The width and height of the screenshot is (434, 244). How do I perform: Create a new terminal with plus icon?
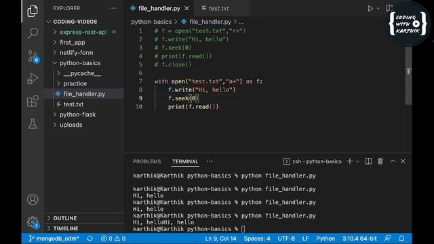(x=350, y=161)
